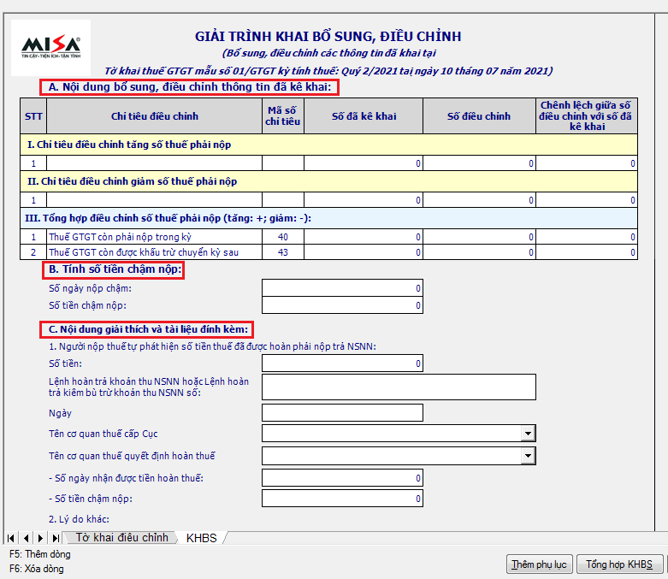Click Chênh lệch cell in section I
668x579 pixels.
click(x=587, y=163)
